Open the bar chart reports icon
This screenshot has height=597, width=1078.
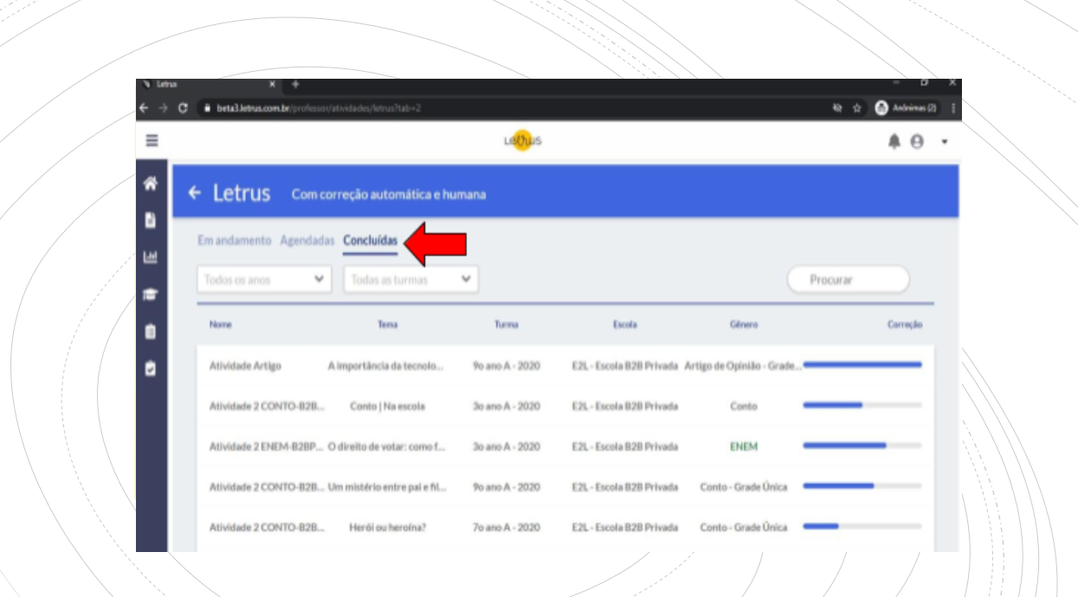tap(151, 257)
